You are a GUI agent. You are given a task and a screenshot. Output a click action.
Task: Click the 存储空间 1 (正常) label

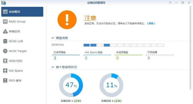(x=71, y=101)
